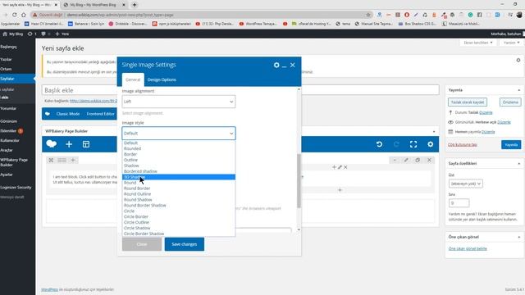Choose Rounded image style option
The image size is (525, 295).
pyautogui.click(x=179, y=148)
